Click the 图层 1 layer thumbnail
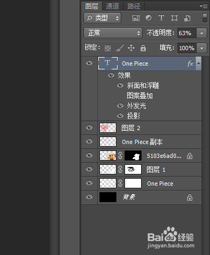Viewport: 210px width, 255px height. (x=108, y=169)
